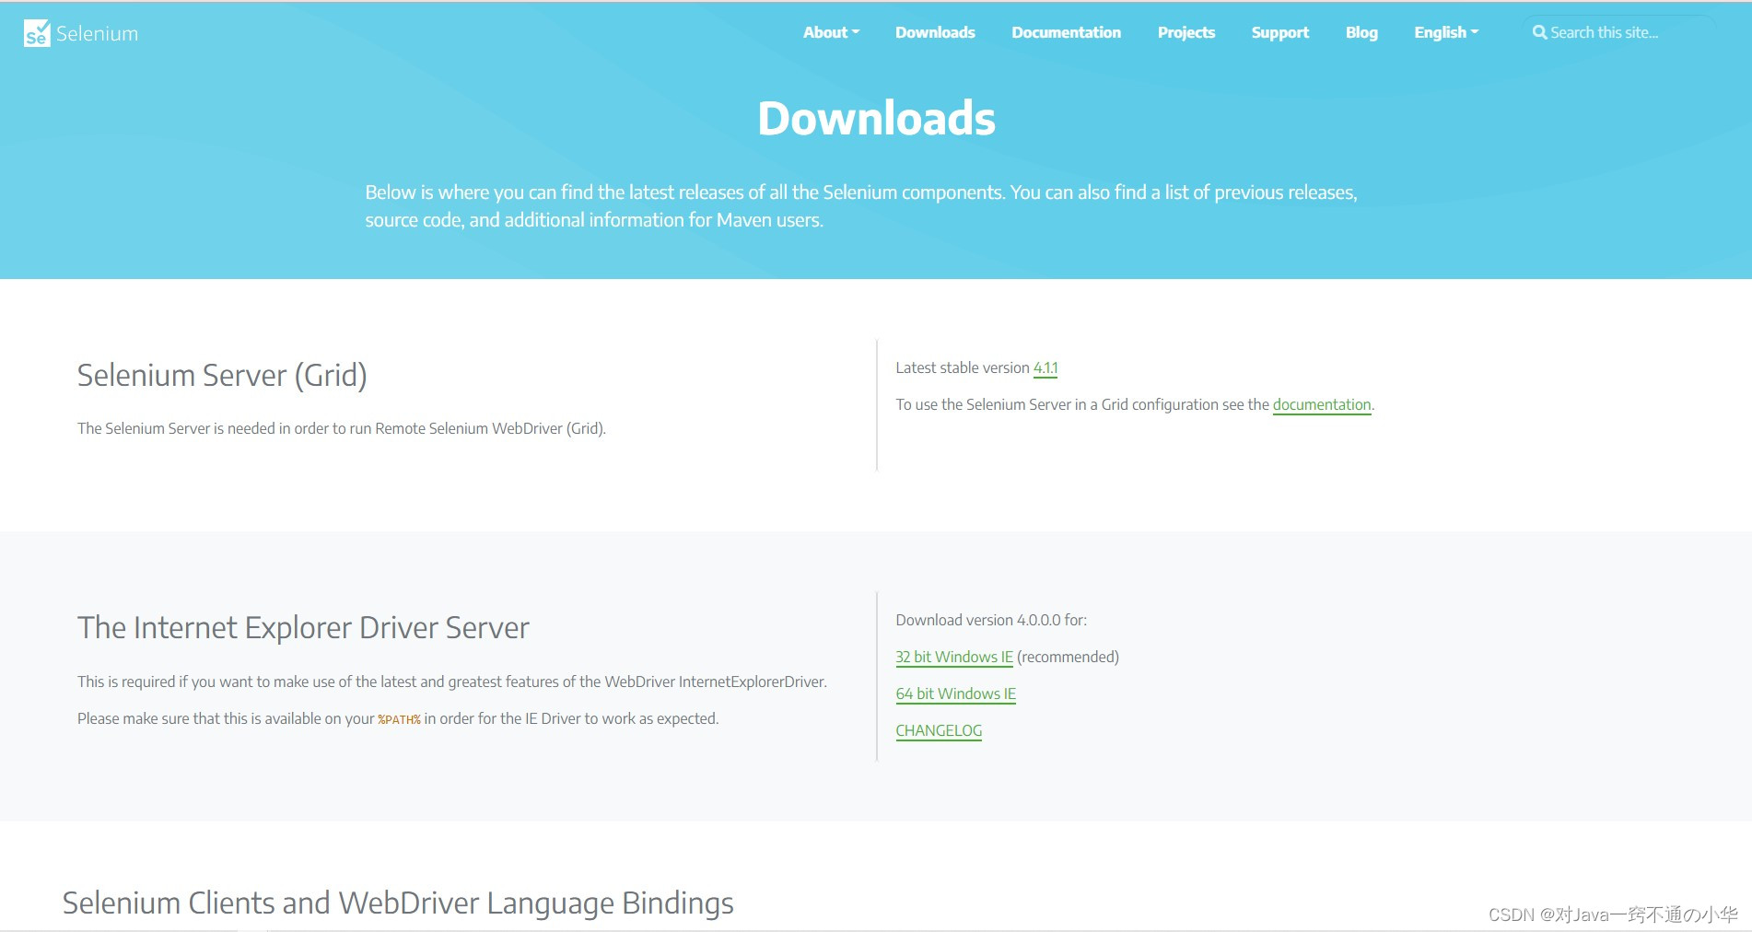The height and width of the screenshot is (932, 1752).
Task: Navigate to the Projects section
Action: tap(1186, 32)
